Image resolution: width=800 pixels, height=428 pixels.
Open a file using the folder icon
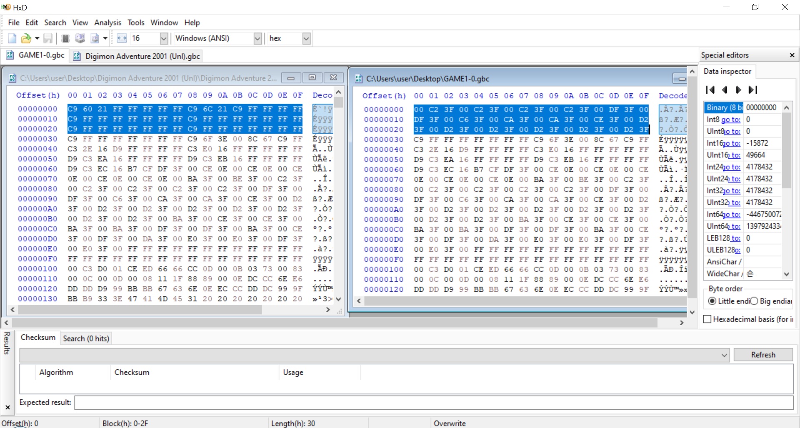pyautogui.click(x=26, y=39)
